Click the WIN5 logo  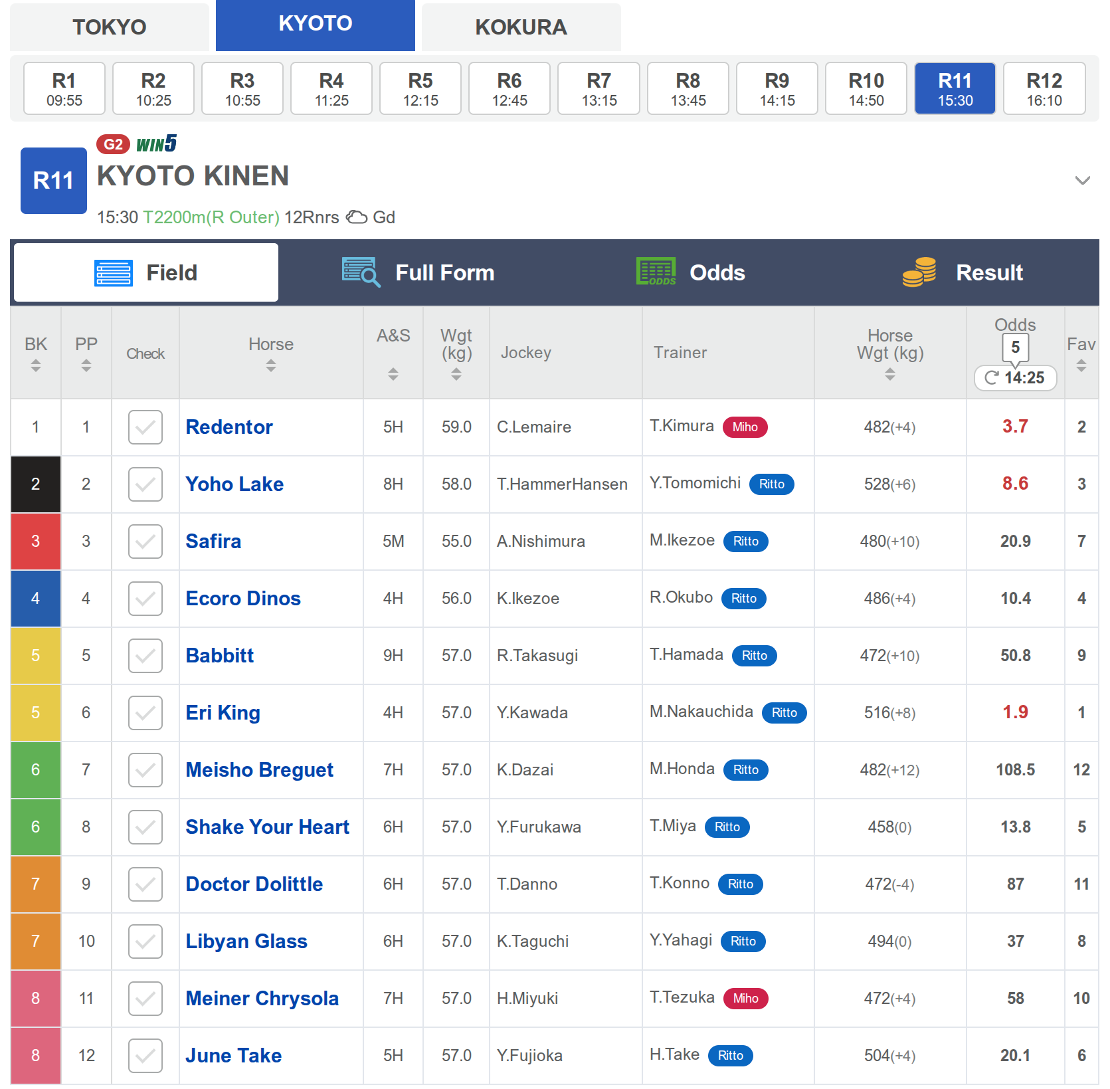click(157, 144)
